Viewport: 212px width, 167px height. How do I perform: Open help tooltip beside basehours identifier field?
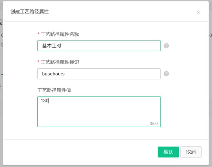pyautogui.click(x=166, y=74)
